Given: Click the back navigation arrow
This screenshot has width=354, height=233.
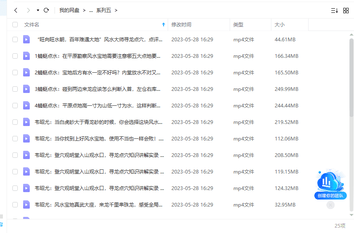Looking at the screenshot, I should coord(16,10).
